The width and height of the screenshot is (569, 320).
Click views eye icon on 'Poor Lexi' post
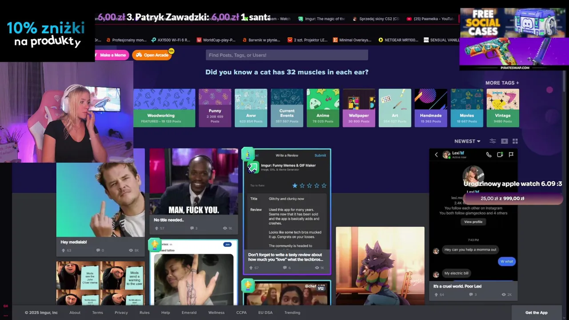(504, 294)
